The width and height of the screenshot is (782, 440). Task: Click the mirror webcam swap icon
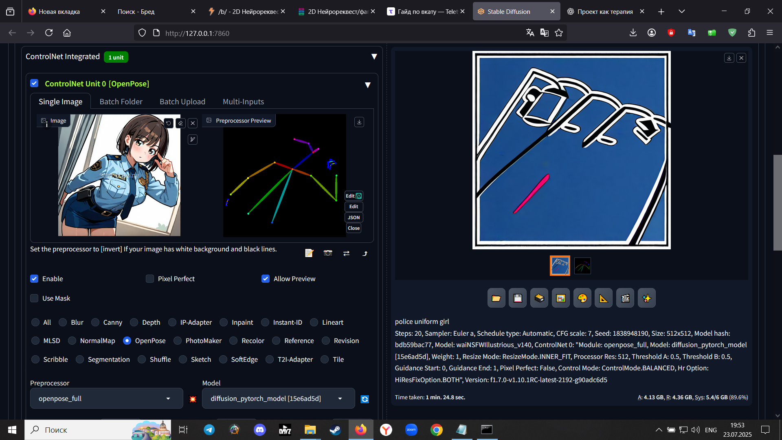point(347,253)
